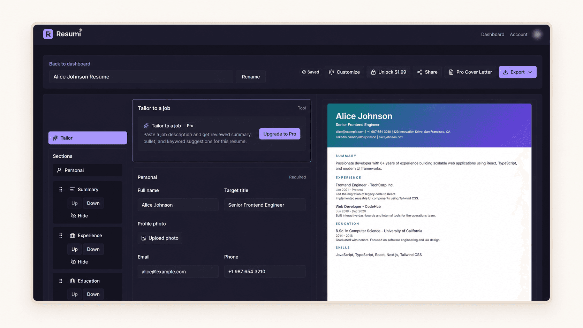This screenshot has width=583, height=328.
Task: Open the Personal section
Action: 88,170
